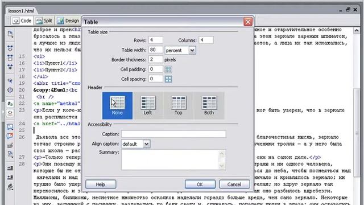The width and height of the screenshot is (364, 205).
Task: Click the Cell spacing input field
Action: (x=155, y=79)
